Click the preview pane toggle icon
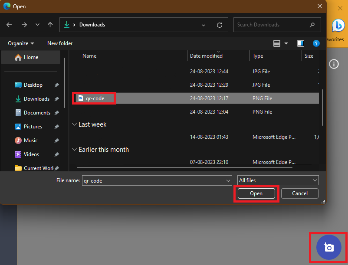Screen dimensions: 348x265 click(x=301, y=43)
